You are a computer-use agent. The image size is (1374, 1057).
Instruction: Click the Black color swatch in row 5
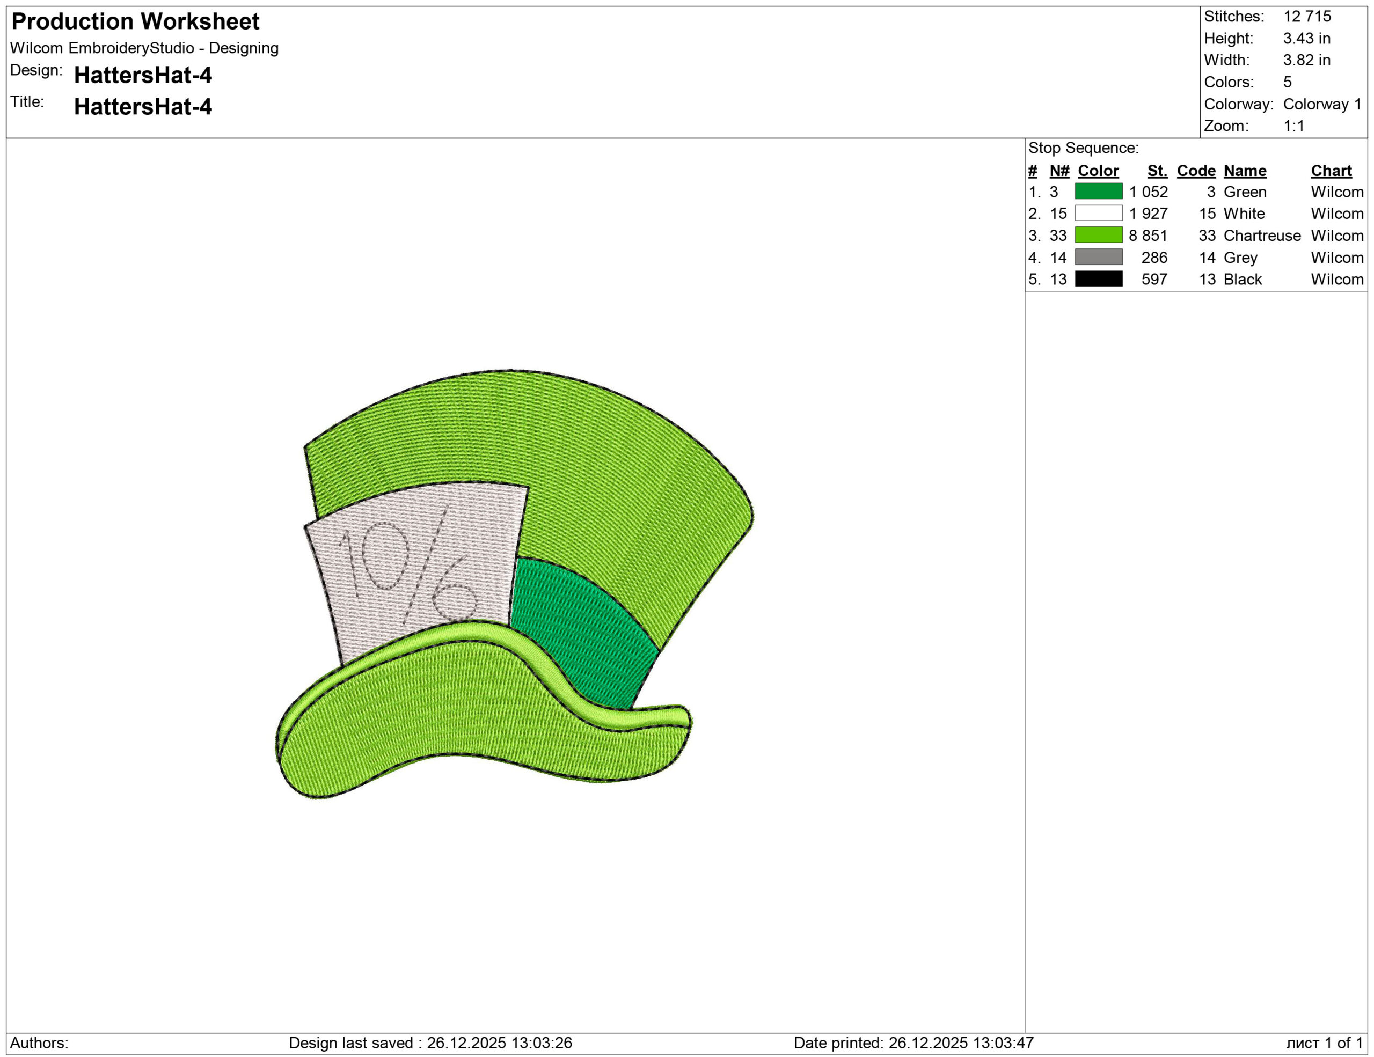point(1099,279)
